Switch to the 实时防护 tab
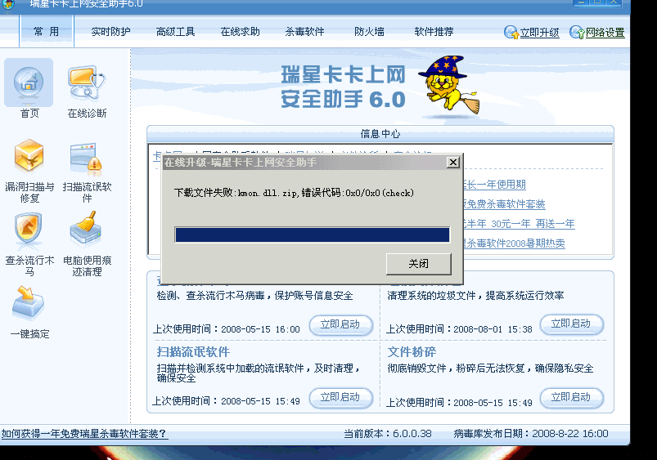 (110, 32)
